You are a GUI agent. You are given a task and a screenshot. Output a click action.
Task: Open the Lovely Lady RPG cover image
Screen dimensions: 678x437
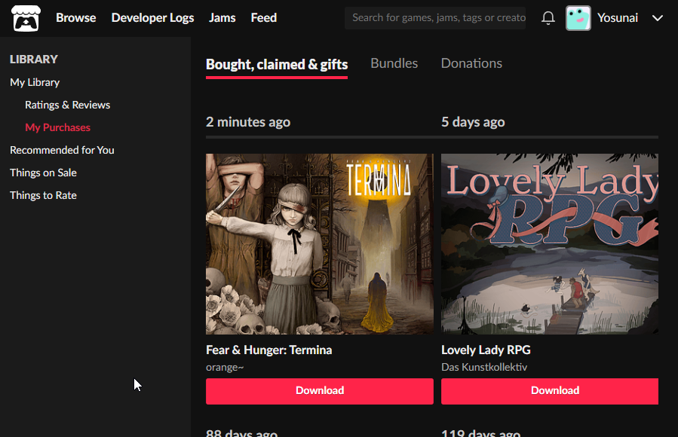550,244
